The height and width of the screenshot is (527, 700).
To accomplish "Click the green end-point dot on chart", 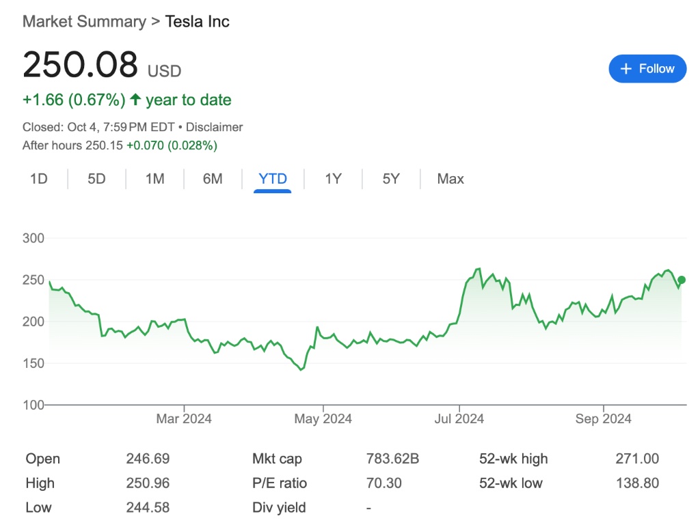I will coord(681,280).
